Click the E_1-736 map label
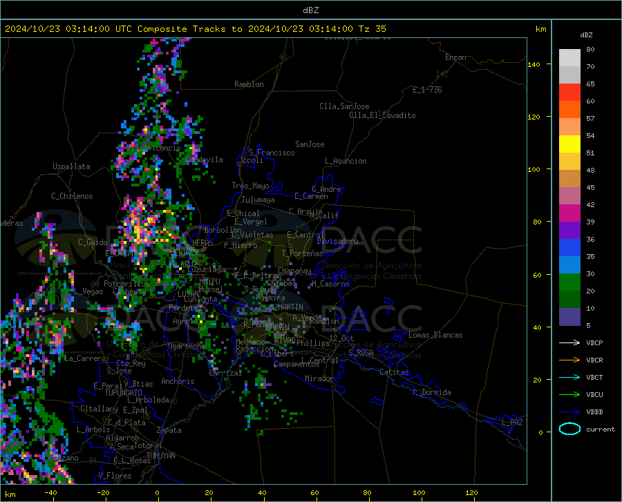Screen dimensions: 622x502 (427, 90)
